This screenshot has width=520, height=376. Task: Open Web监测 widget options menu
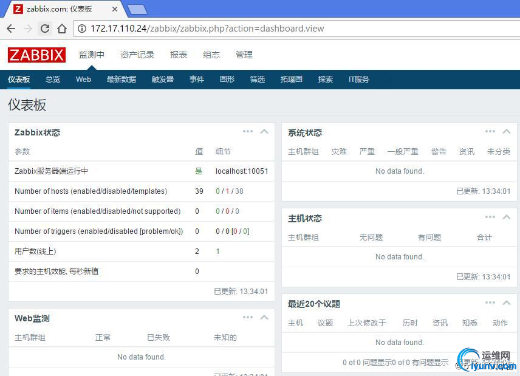point(248,317)
